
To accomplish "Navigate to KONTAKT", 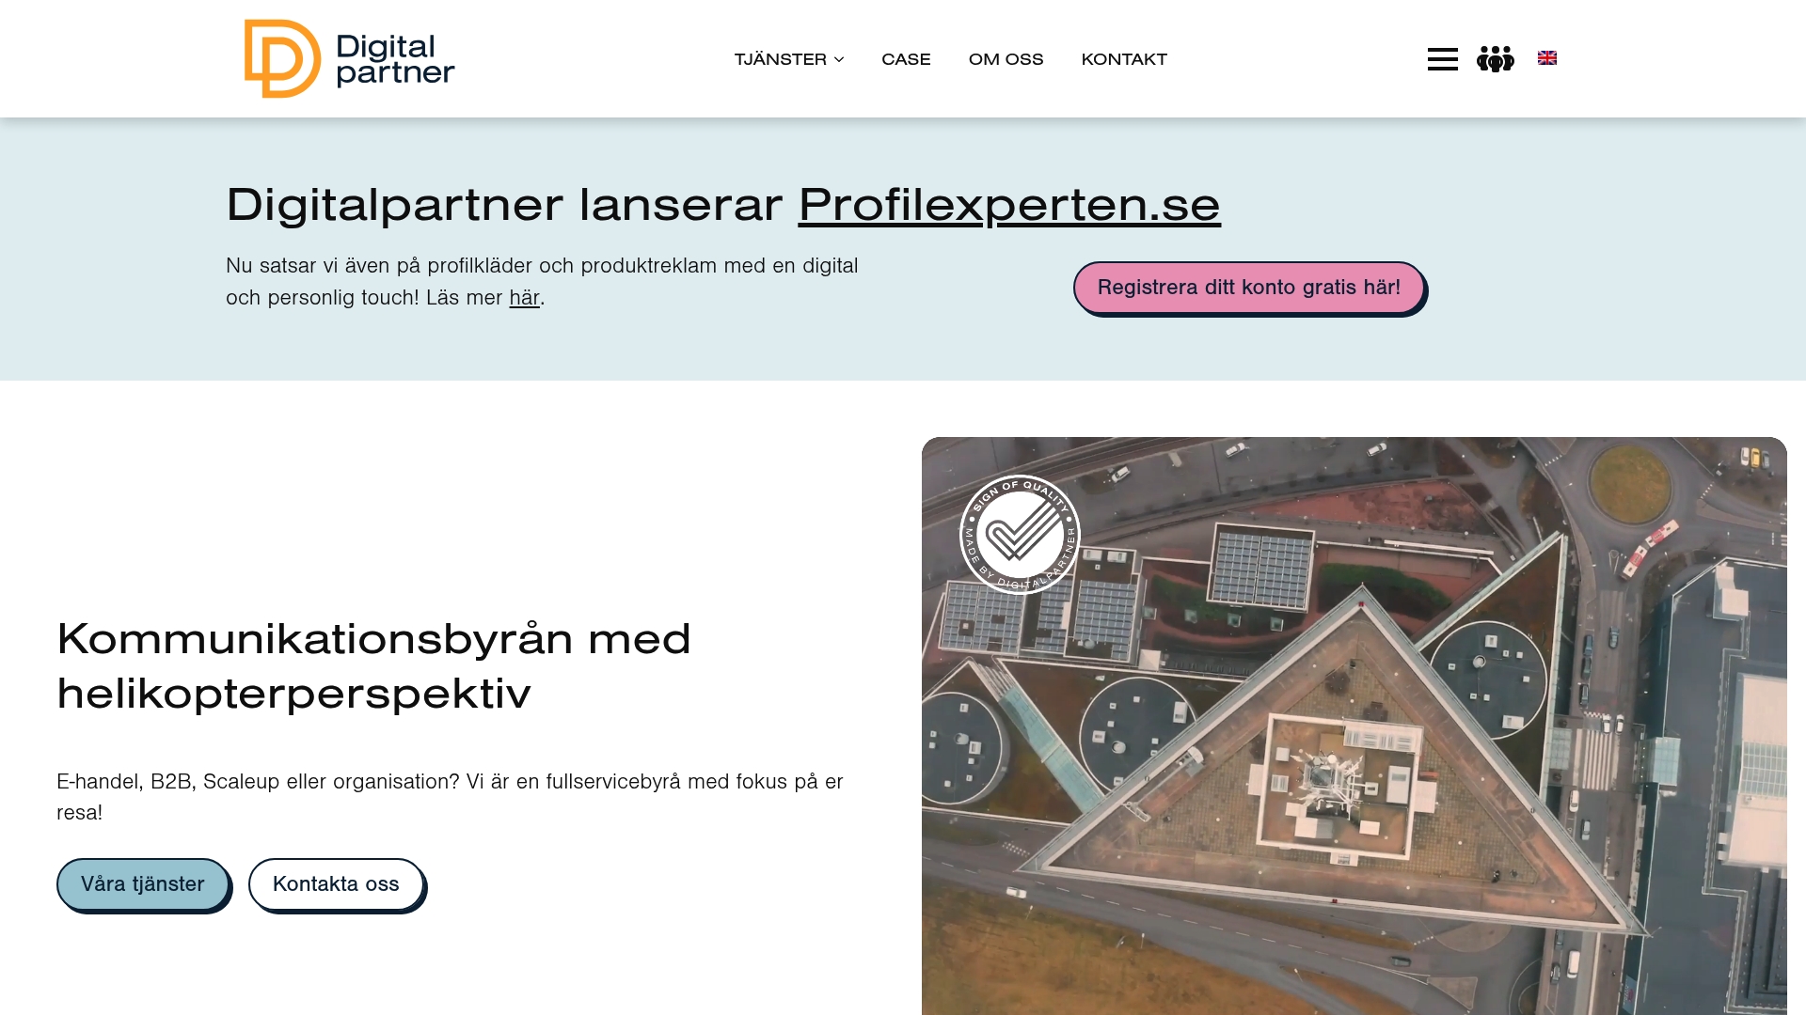I will click(1124, 59).
